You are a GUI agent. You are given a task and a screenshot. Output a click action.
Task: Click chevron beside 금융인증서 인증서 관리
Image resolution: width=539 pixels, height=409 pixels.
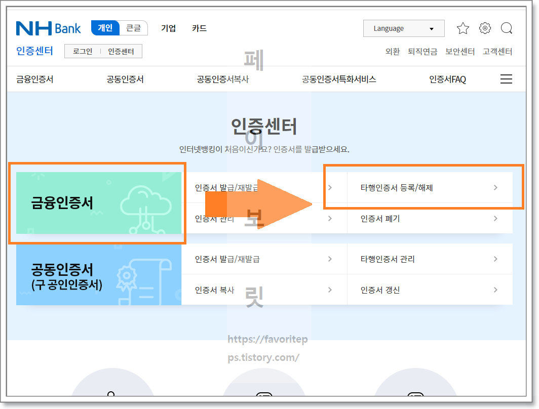click(x=330, y=218)
